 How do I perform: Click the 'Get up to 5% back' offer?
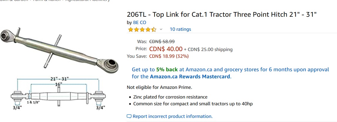(x=155, y=70)
